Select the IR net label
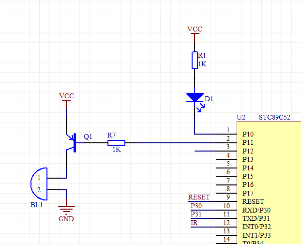 (194, 223)
